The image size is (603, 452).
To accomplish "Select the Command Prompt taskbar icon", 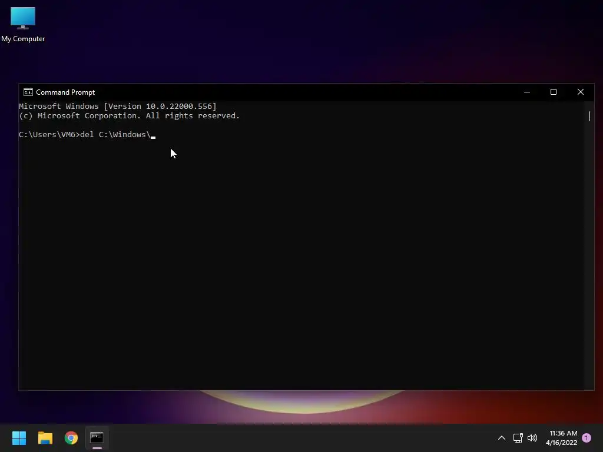I will point(97,438).
